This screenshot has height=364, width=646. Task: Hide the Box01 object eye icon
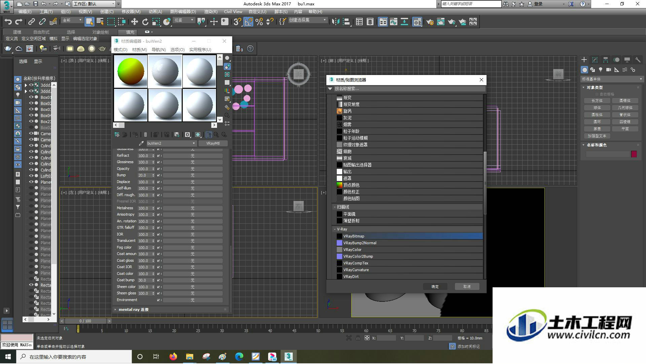click(x=31, y=97)
